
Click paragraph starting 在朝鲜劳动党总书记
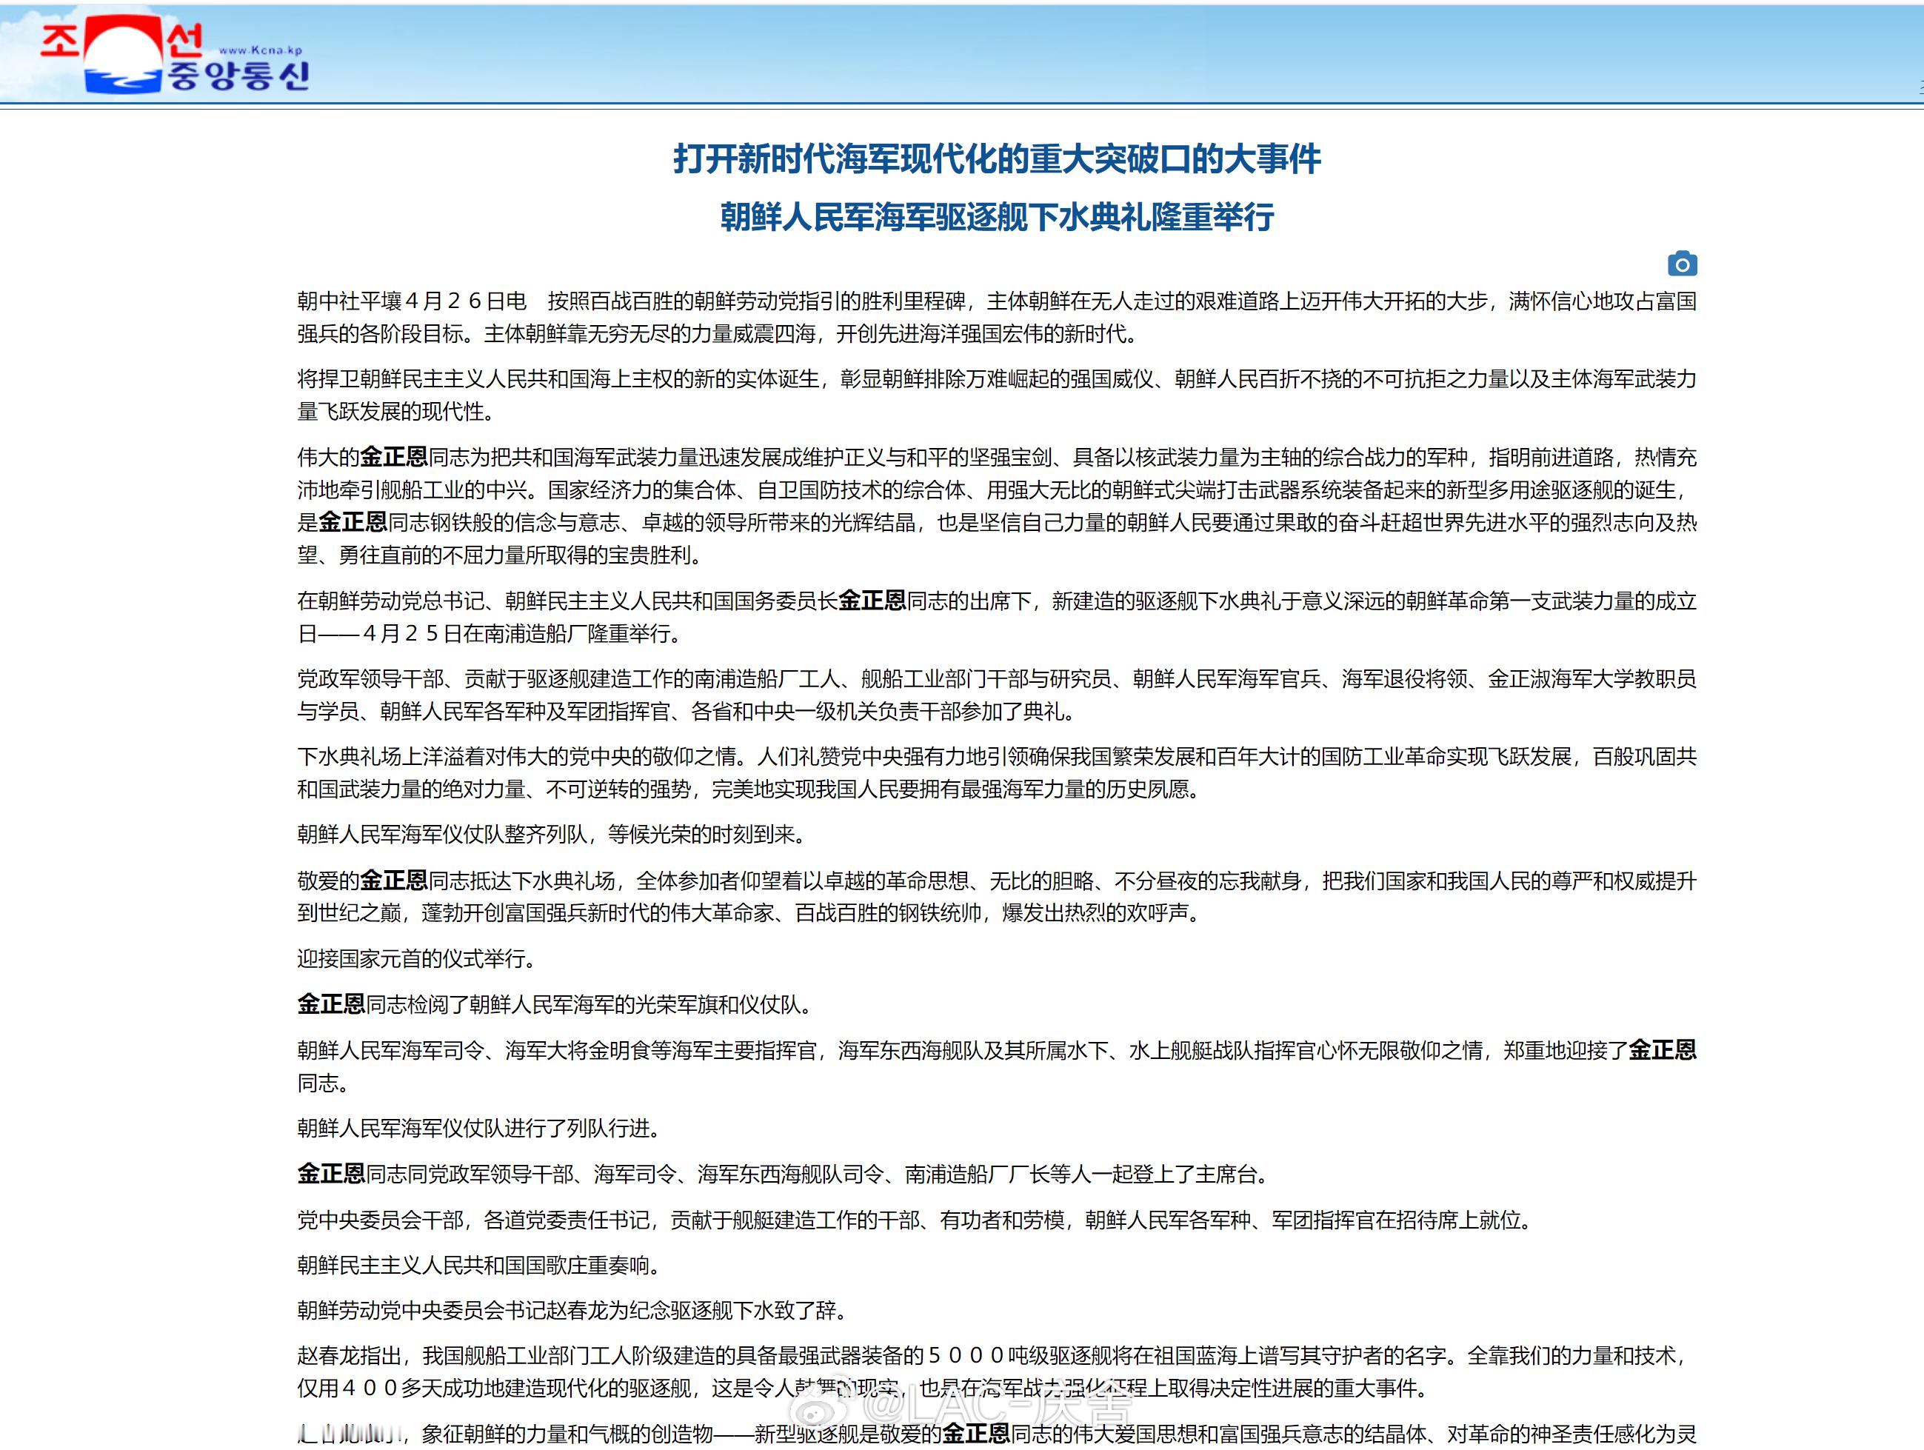click(997, 617)
